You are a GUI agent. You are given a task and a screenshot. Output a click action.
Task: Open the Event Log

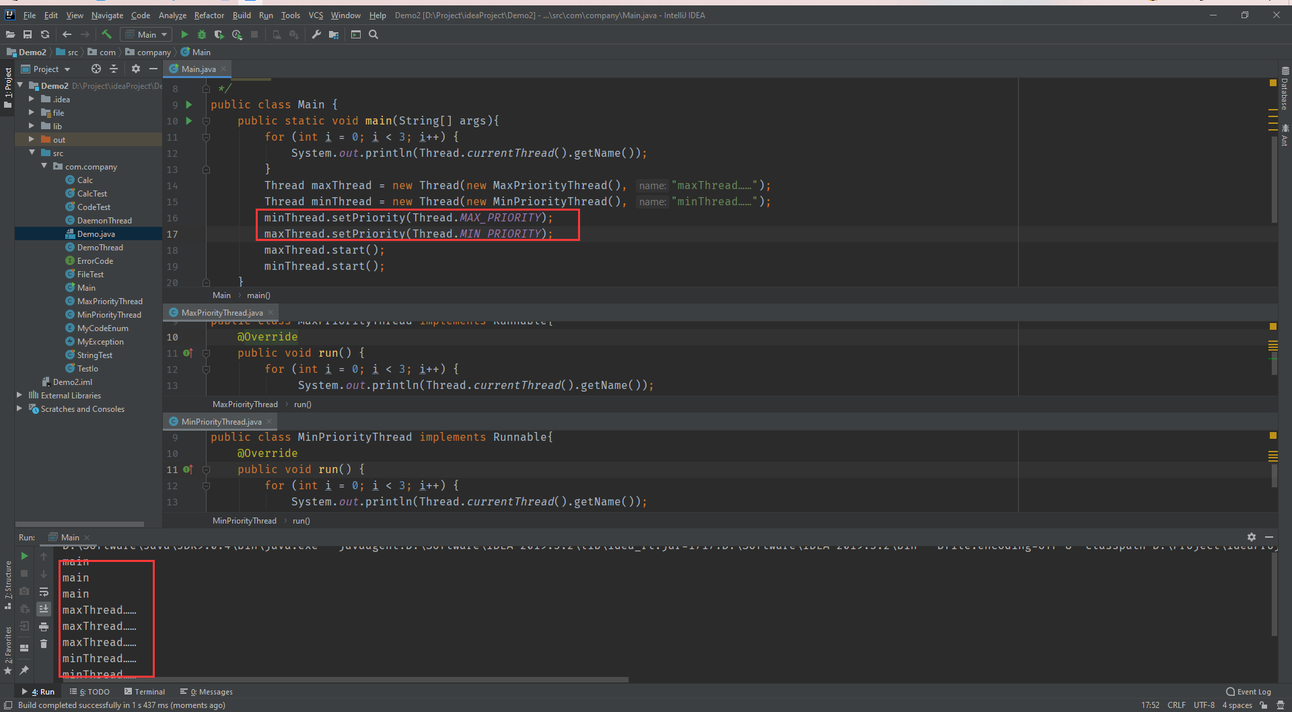(x=1249, y=691)
